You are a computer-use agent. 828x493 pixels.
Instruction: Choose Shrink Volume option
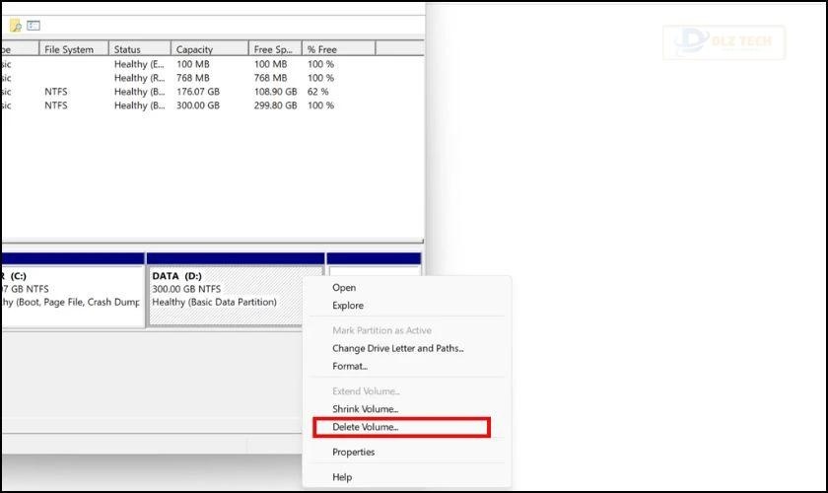click(365, 409)
